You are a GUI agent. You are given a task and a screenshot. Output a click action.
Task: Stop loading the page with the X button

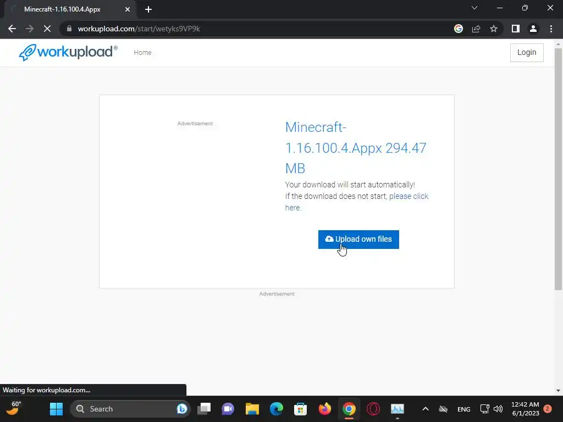[47, 29]
